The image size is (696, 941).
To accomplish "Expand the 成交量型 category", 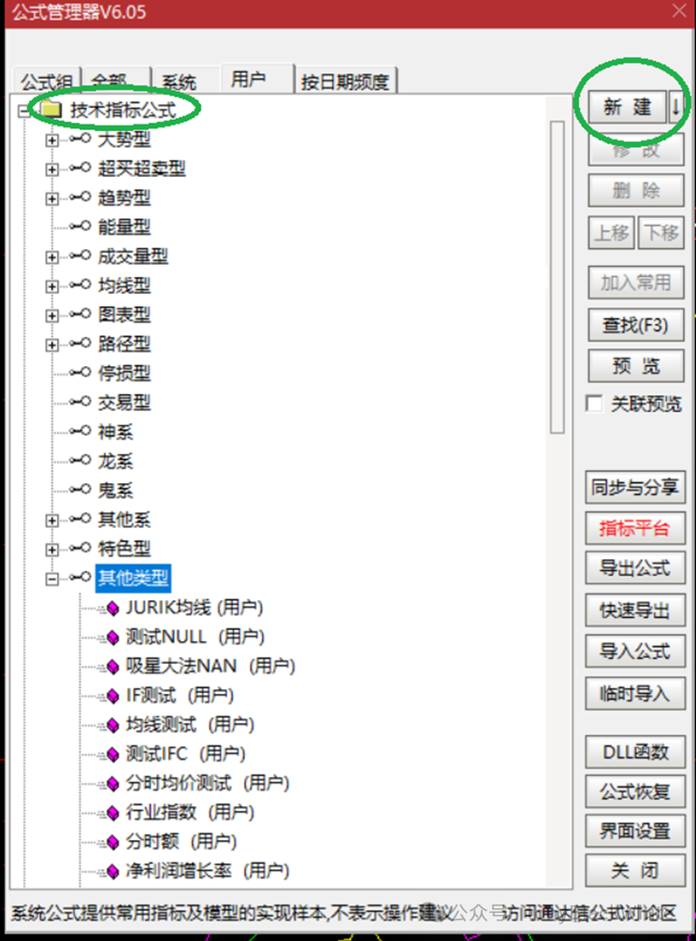I will coord(52,257).
